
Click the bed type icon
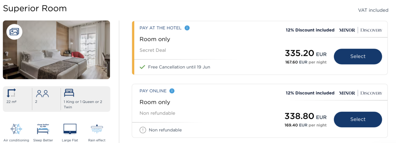pyautogui.click(x=69, y=93)
